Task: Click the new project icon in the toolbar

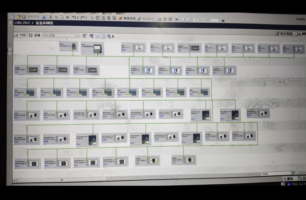Action: 13,17
